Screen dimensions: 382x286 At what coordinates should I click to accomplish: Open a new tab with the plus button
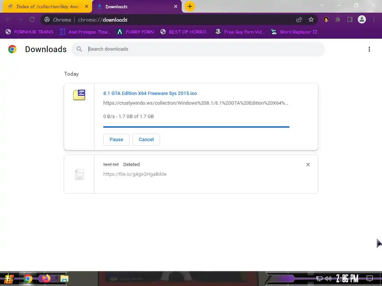pos(190,6)
